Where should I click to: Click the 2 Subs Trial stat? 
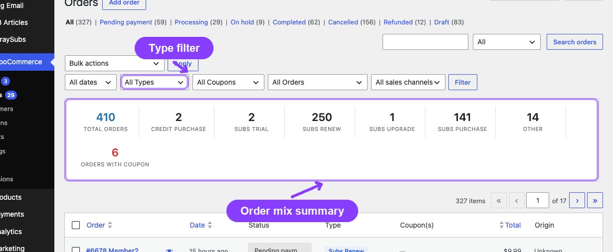(251, 122)
